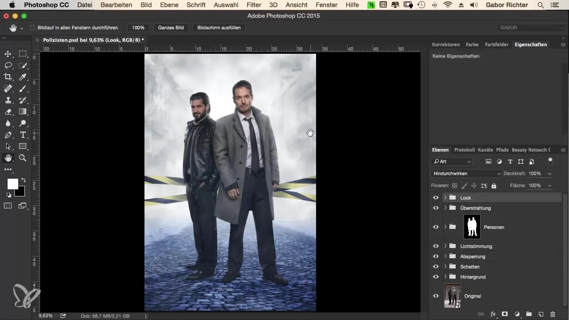This screenshot has height=320, width=569.
Task: Select the Zoom tool
Action: tap(23, 158)
